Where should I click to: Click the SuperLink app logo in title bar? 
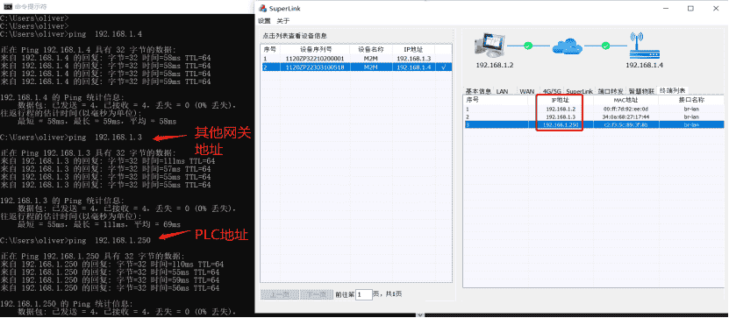[x=263, y=9]
